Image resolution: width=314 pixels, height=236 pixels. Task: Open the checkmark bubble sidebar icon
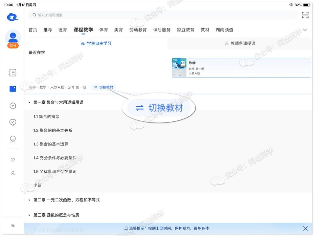point(13,122)
